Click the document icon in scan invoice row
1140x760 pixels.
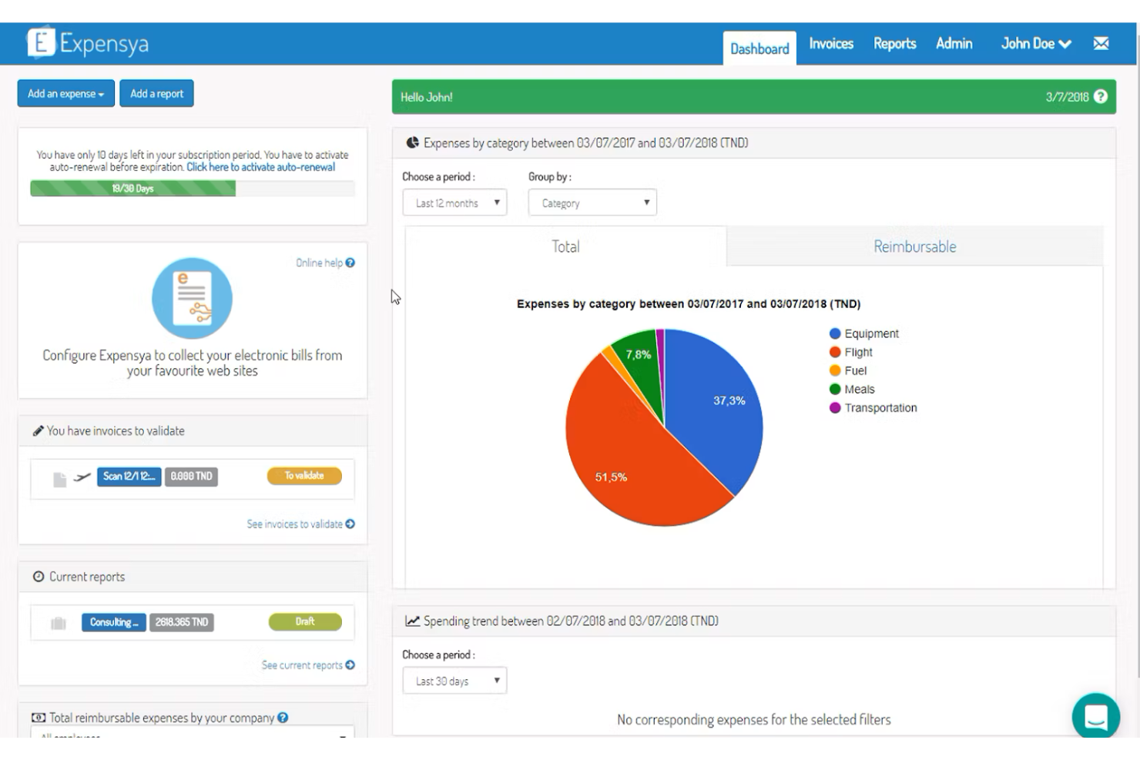click(x=59, y=480)
